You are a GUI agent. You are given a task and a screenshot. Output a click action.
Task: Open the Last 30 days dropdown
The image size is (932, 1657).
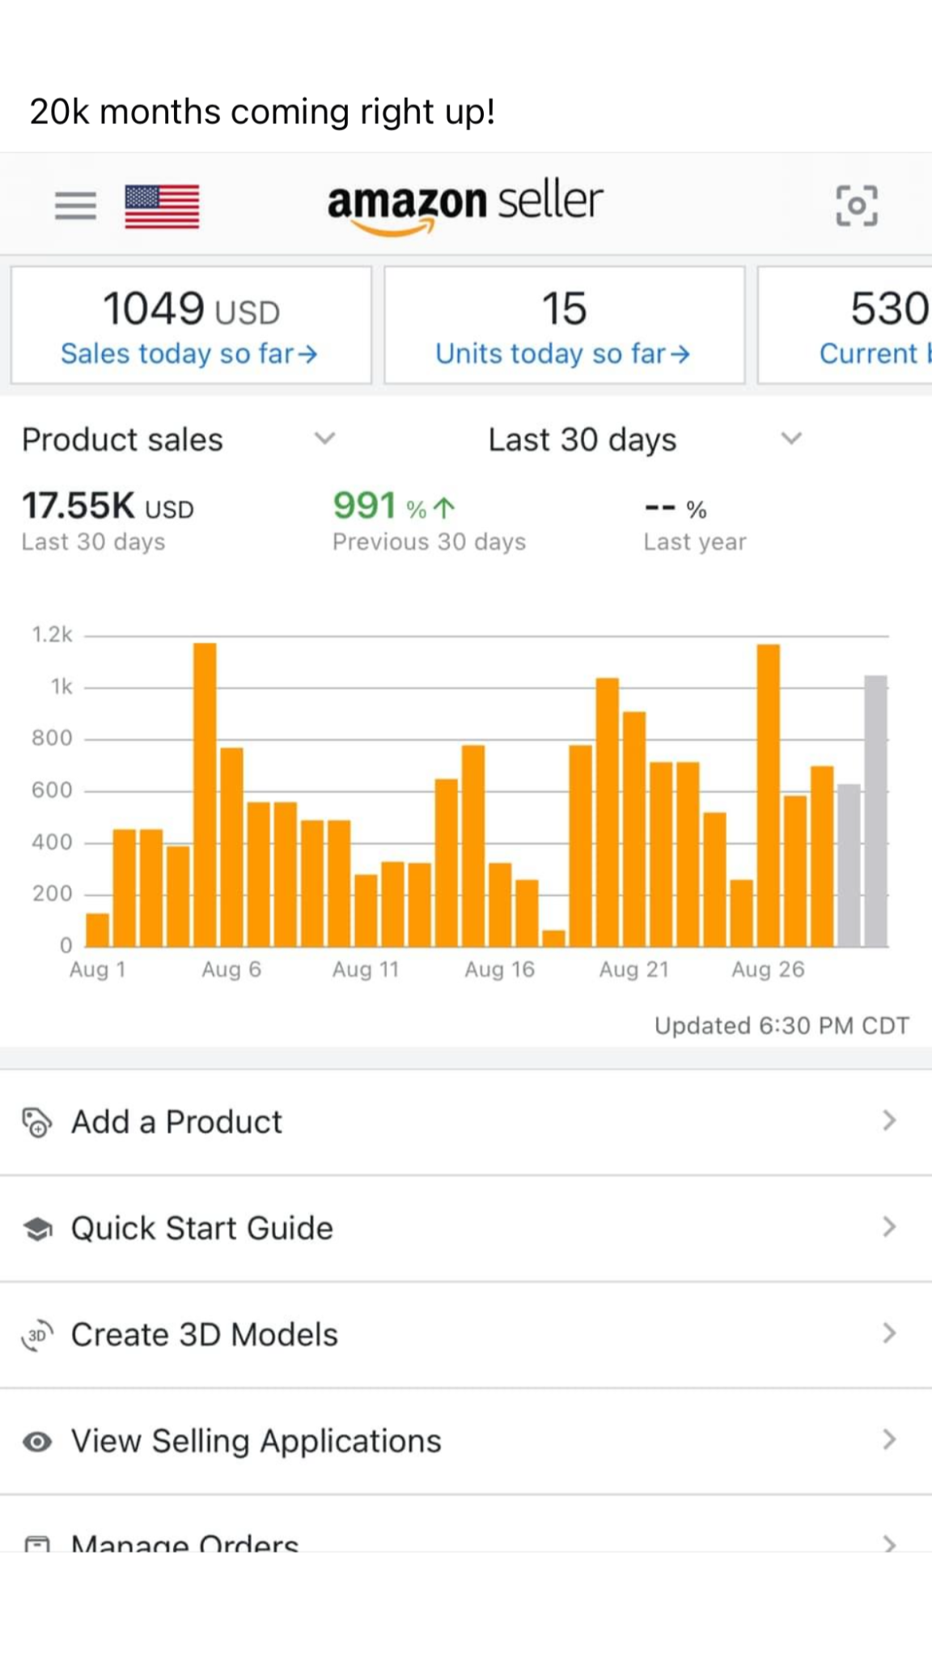[x=790, y=439]
